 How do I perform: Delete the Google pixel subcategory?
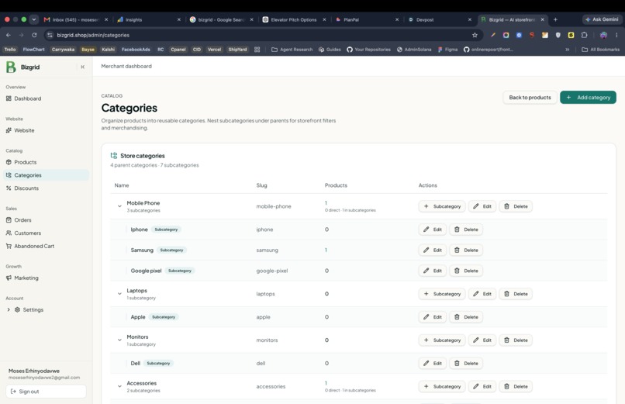(466, 271)
